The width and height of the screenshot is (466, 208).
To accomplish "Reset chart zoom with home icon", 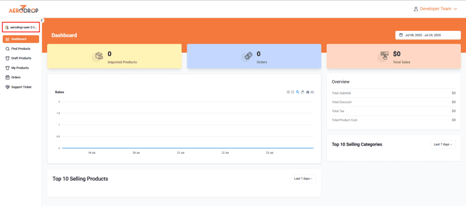I will 308,92.
